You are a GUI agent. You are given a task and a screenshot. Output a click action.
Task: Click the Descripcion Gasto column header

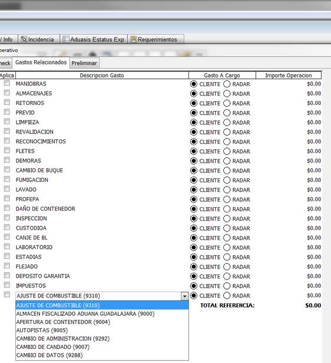[102, 75]
